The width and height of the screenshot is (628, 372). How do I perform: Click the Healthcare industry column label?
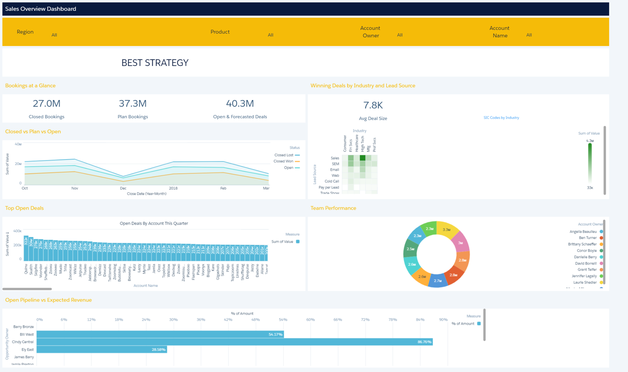(x=357, y=143)
